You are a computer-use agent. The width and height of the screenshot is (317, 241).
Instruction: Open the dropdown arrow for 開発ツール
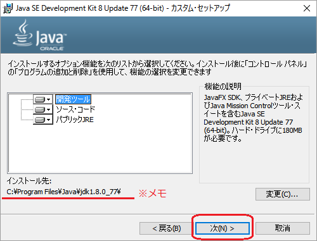[49, 99]
